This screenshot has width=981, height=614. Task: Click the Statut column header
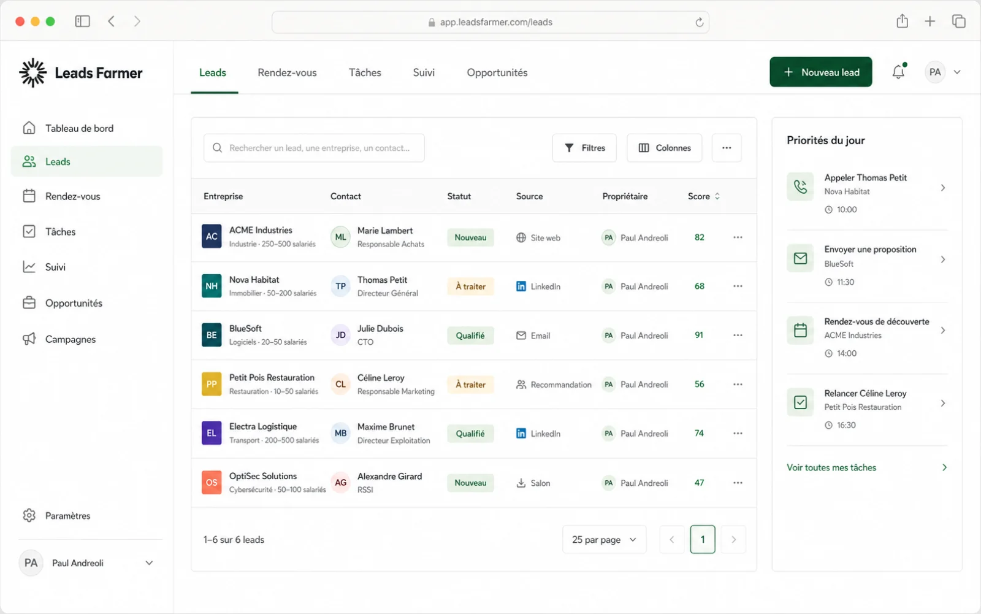[x=459, y=196]
